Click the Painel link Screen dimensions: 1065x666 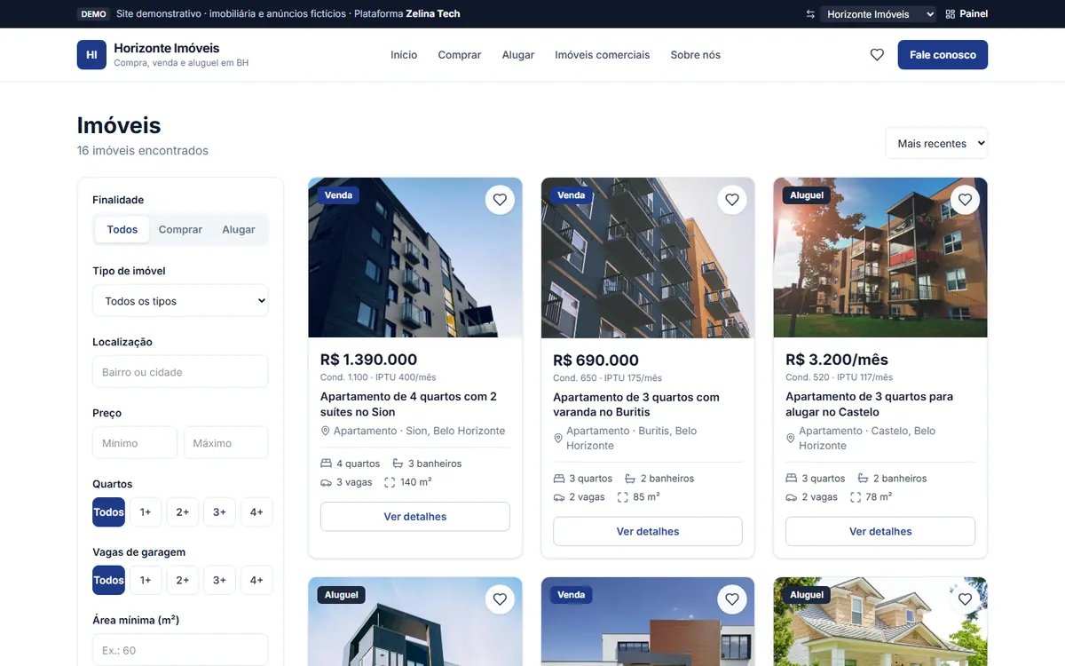(966, 14)
